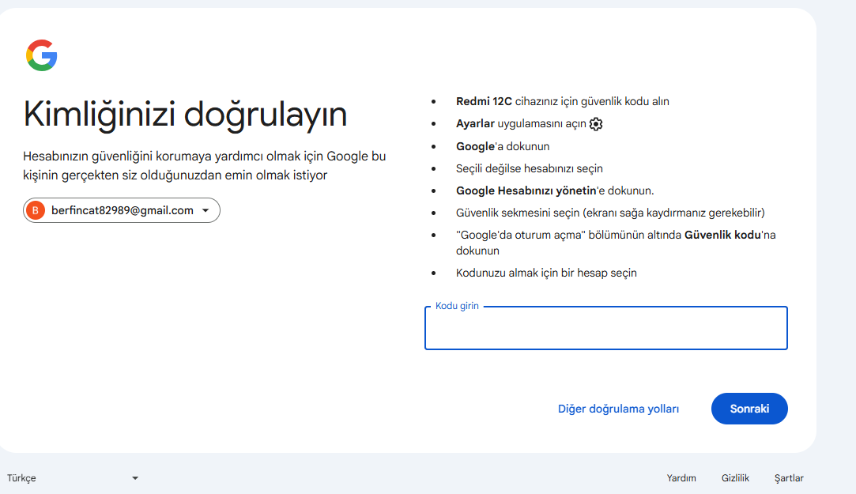856x494 pixels.
Task: Click the Güvenlik kodu'na dokunun instruction
Action: coord(616,243)
